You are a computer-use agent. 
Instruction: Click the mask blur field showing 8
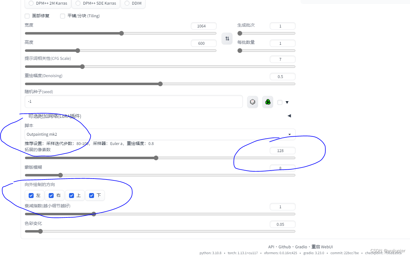(x=282, y=168)
